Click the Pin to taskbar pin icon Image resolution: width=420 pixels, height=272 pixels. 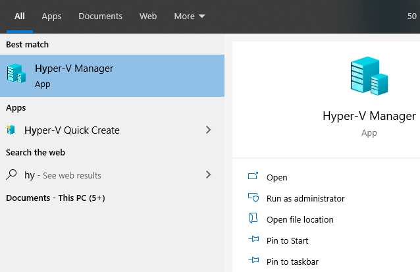[x=253, y=259]
